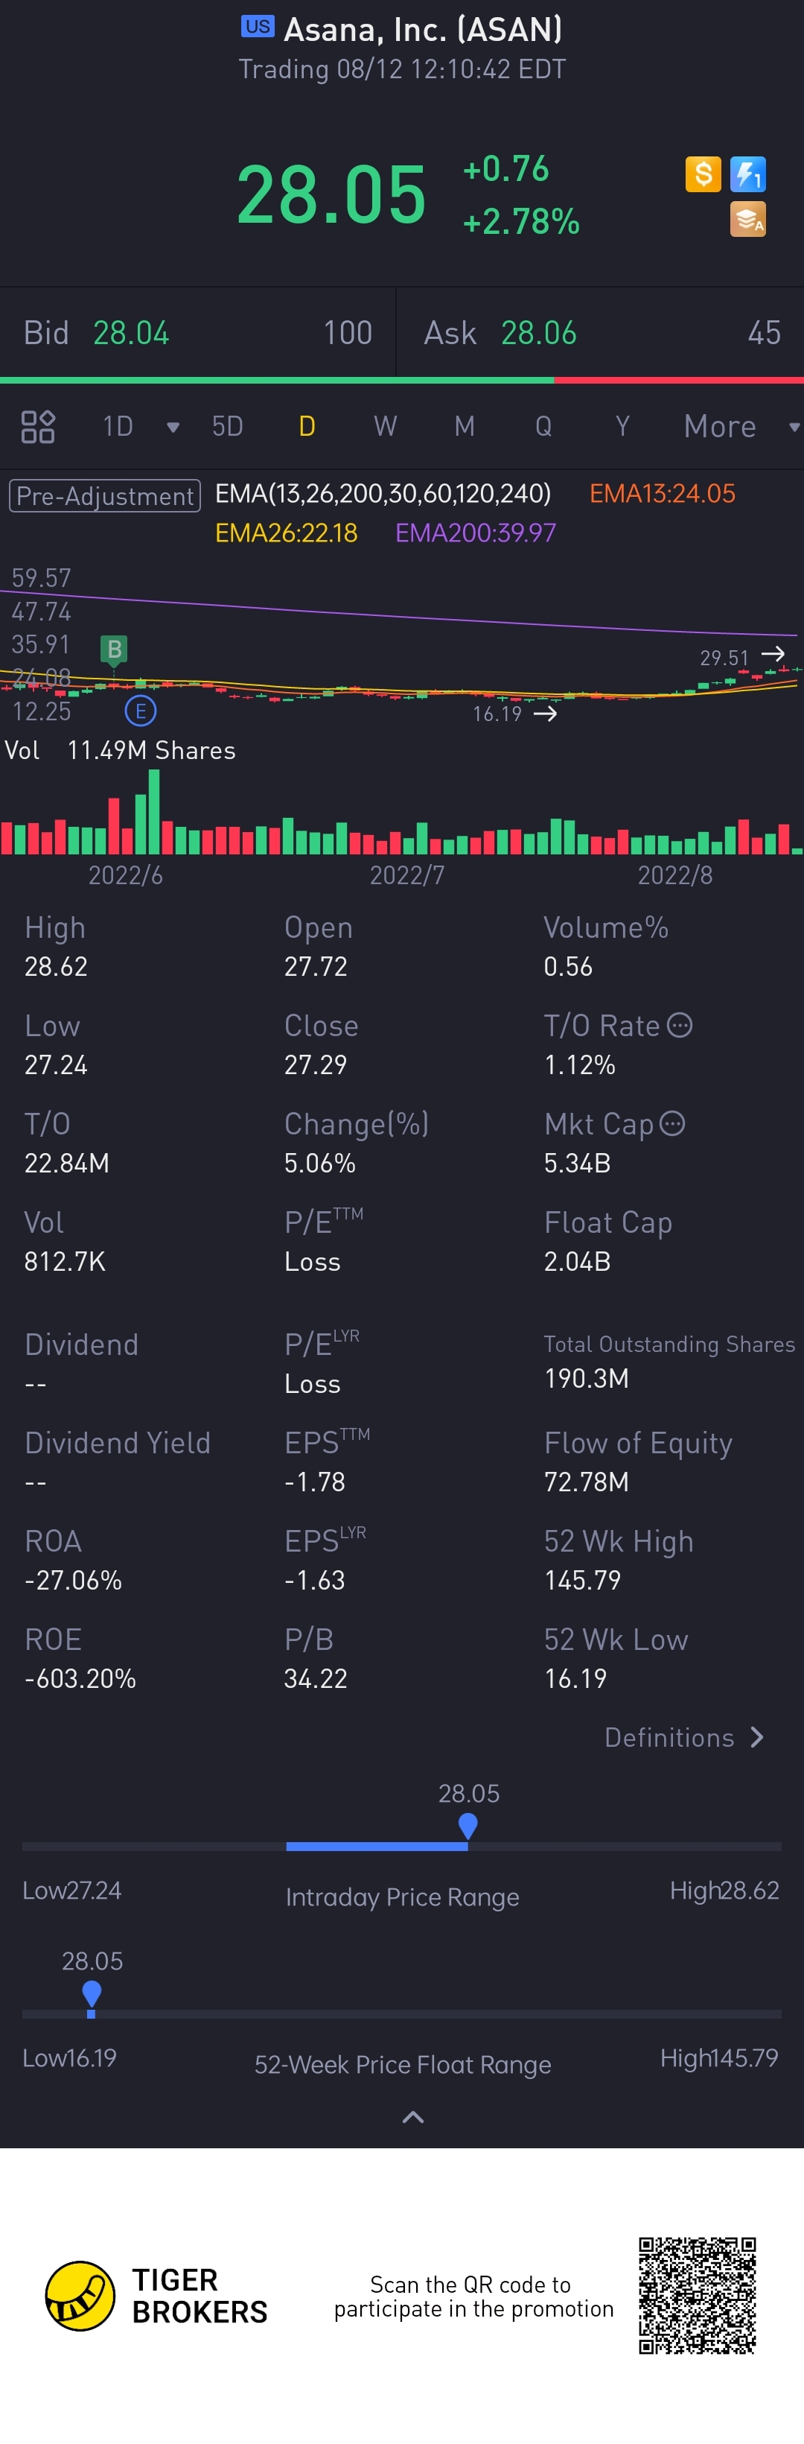Select the M monthly chart tab

(x=465, y=427)
